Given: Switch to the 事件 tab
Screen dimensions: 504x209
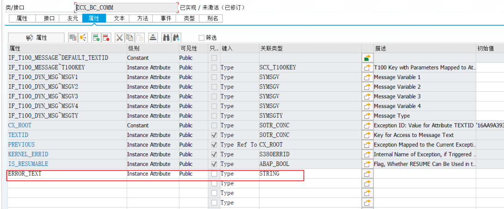Looking at the screenshot, I should (165, 19).
